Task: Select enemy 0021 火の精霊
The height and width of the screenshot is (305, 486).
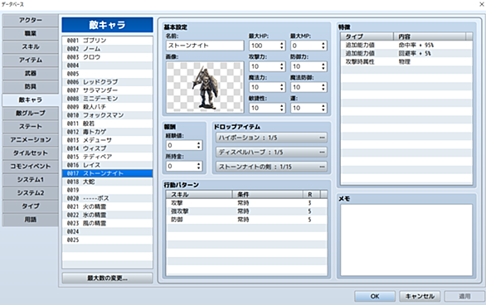Action: coord(107,207)
